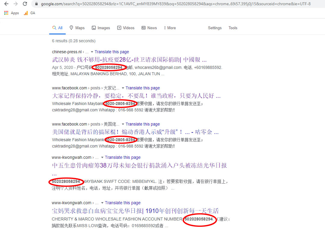325x231 pixels.
Task: Click 'MAYBANK SWIFT CODE: MBBEMYKL' snippet text
Action: 120,181
